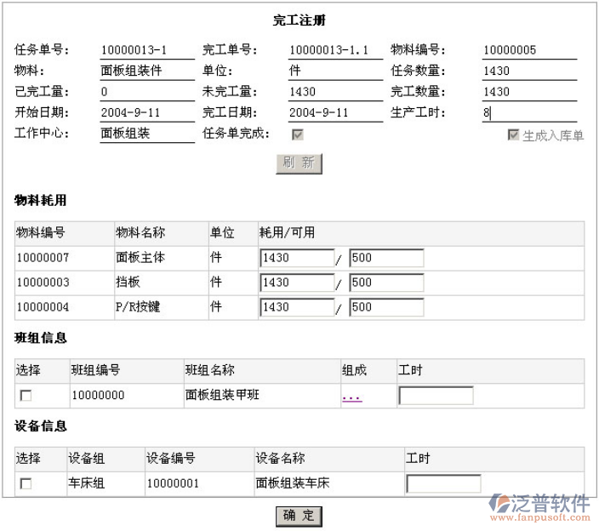
Task: Click 工时 input for 面板组装甲班
Action: 436,396
